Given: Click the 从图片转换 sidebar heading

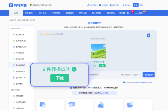Looking at the screenshot, I should [15, 28].
